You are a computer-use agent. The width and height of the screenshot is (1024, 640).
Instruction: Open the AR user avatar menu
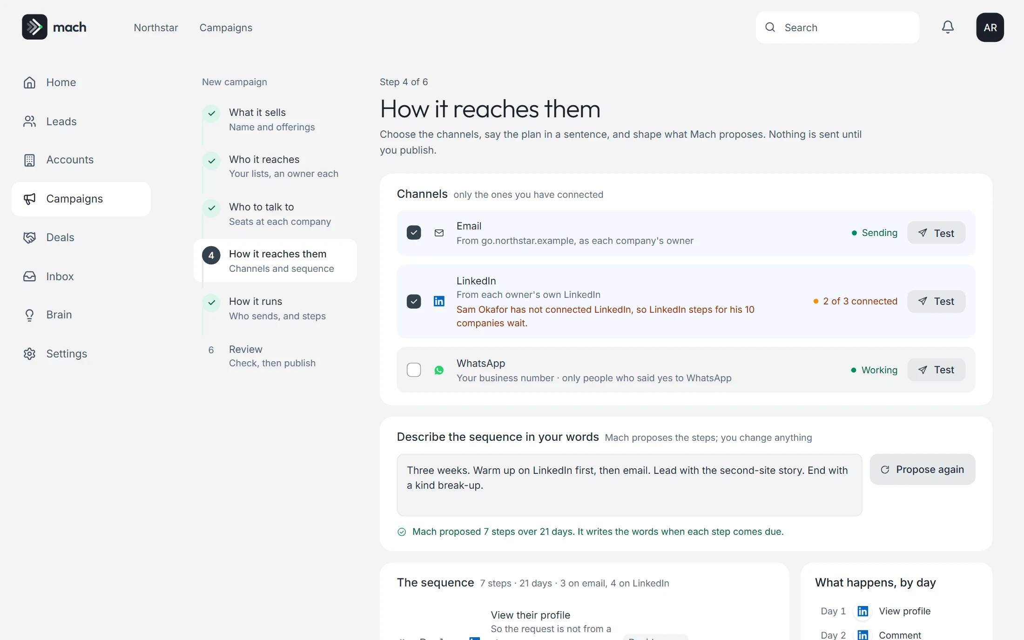click(x=990, y=27)
